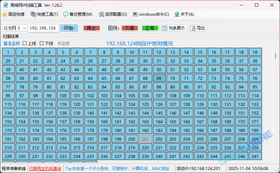Open the 选项配置(O) menu
The height and width of the screenshot is (173, 280).
point(113,14)
